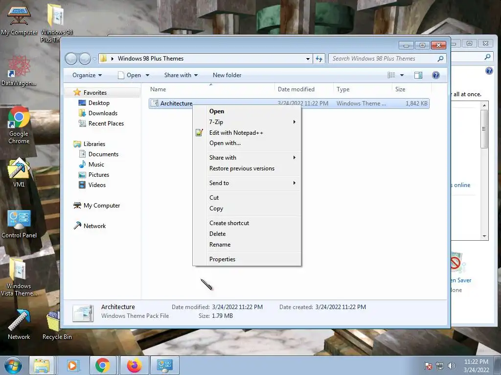The width and height of the screenshot is (501, 375).
Task: Open the Share with toolbar dropdown
Action: (181, 75)
